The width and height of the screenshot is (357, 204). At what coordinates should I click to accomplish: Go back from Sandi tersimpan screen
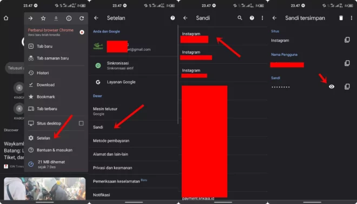(275, 18)
